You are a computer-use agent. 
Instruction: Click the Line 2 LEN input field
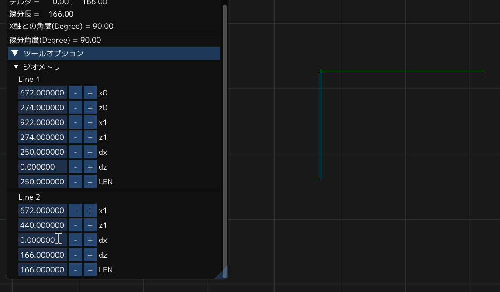pos(43,269)
